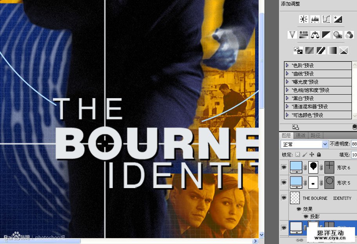This screenshot has width=357, height=244.
Task: Add an Invert adjustment icon
Action: click(x=298, y=50)
